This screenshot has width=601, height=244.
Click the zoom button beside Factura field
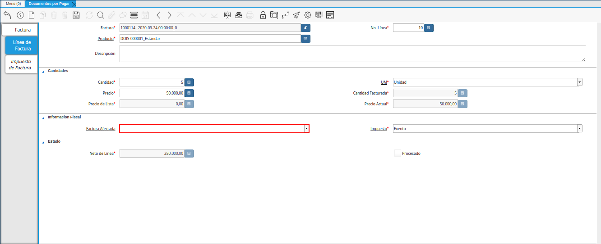click(x=306, y=28)
